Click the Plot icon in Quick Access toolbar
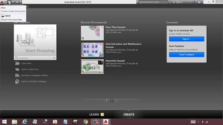The height and width of the screenshot is (125, 223). point(17,2)
